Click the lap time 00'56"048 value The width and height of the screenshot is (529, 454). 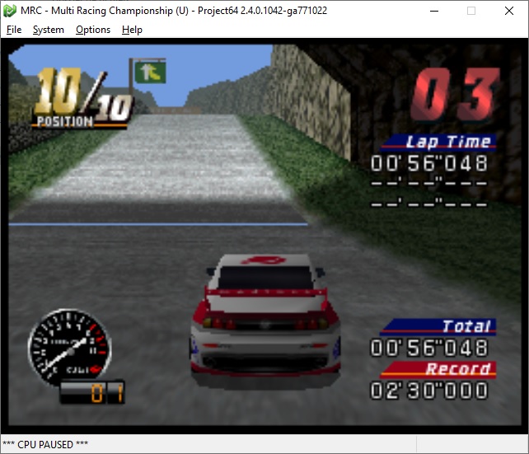coord(428,163)
